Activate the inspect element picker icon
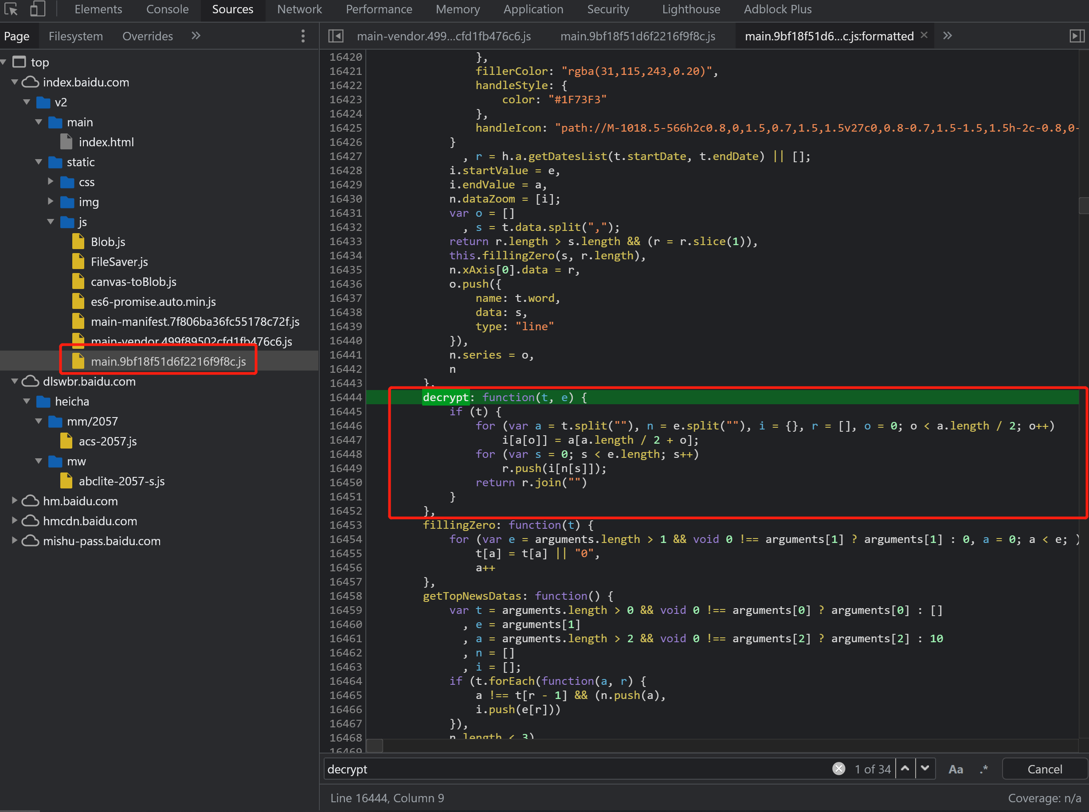 coord(11,9)
